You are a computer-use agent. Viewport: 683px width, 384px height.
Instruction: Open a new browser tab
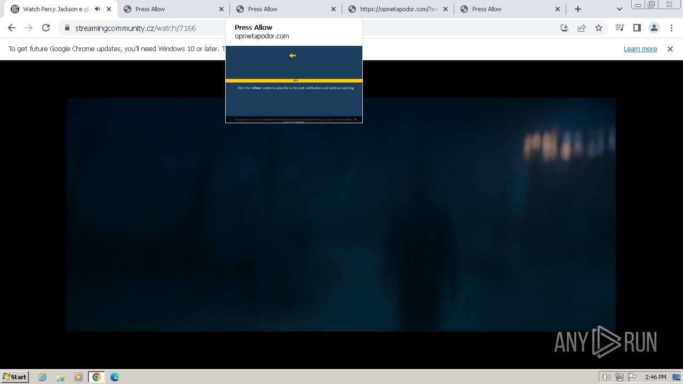(x=578, y=9)
